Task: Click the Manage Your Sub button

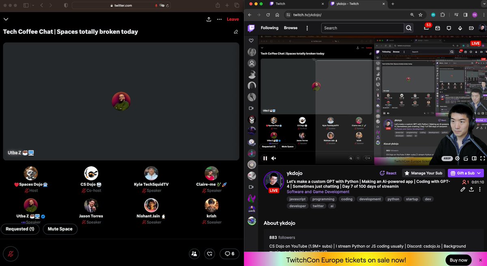Action: click(x=424, y=173)
